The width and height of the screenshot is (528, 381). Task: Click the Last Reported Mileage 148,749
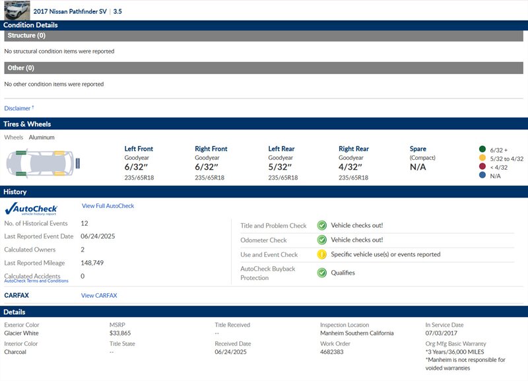pyautogui.click(x=92, y=263)
